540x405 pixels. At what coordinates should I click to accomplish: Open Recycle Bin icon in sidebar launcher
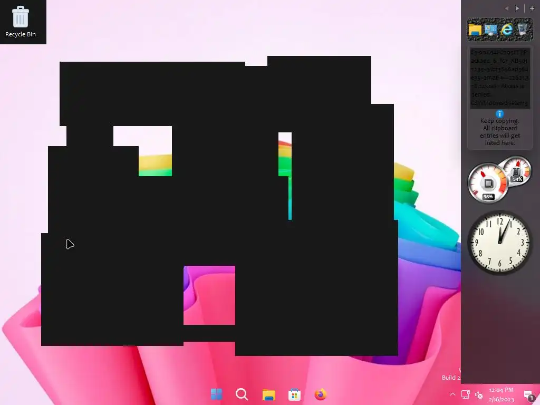point(523,30)
